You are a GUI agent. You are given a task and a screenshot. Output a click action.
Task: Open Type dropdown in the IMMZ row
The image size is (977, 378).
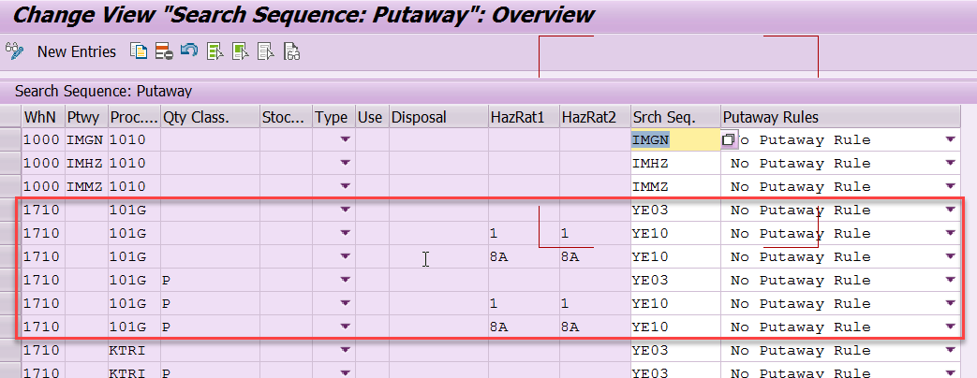(x=345, y=187)
